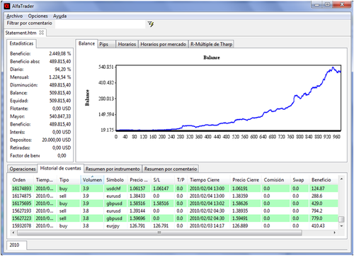Click the vertical scrollbar thumb in table
Screen dimensions: 354x256
coord(341,219)
